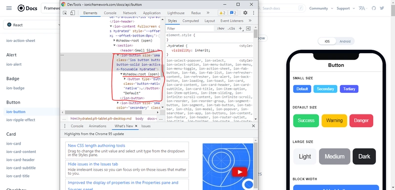Viewport: 395px width, 190px height.
Task: Click the blue issues count badge
Action: 233,13
